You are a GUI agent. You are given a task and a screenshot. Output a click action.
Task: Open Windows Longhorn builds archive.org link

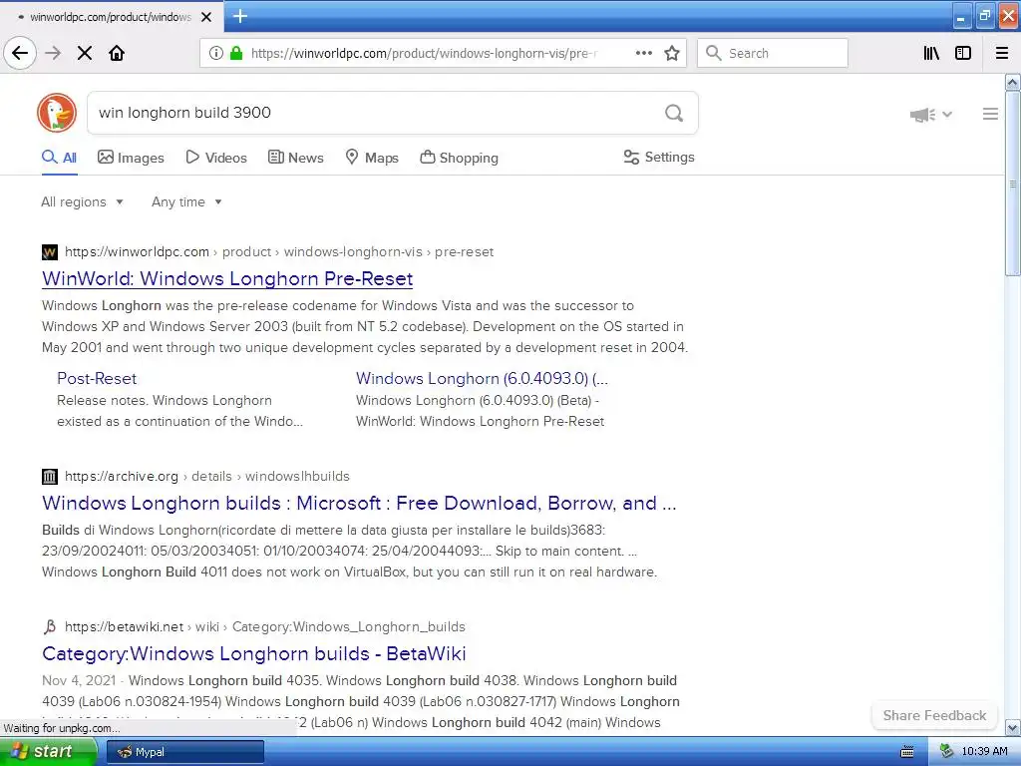359,503
